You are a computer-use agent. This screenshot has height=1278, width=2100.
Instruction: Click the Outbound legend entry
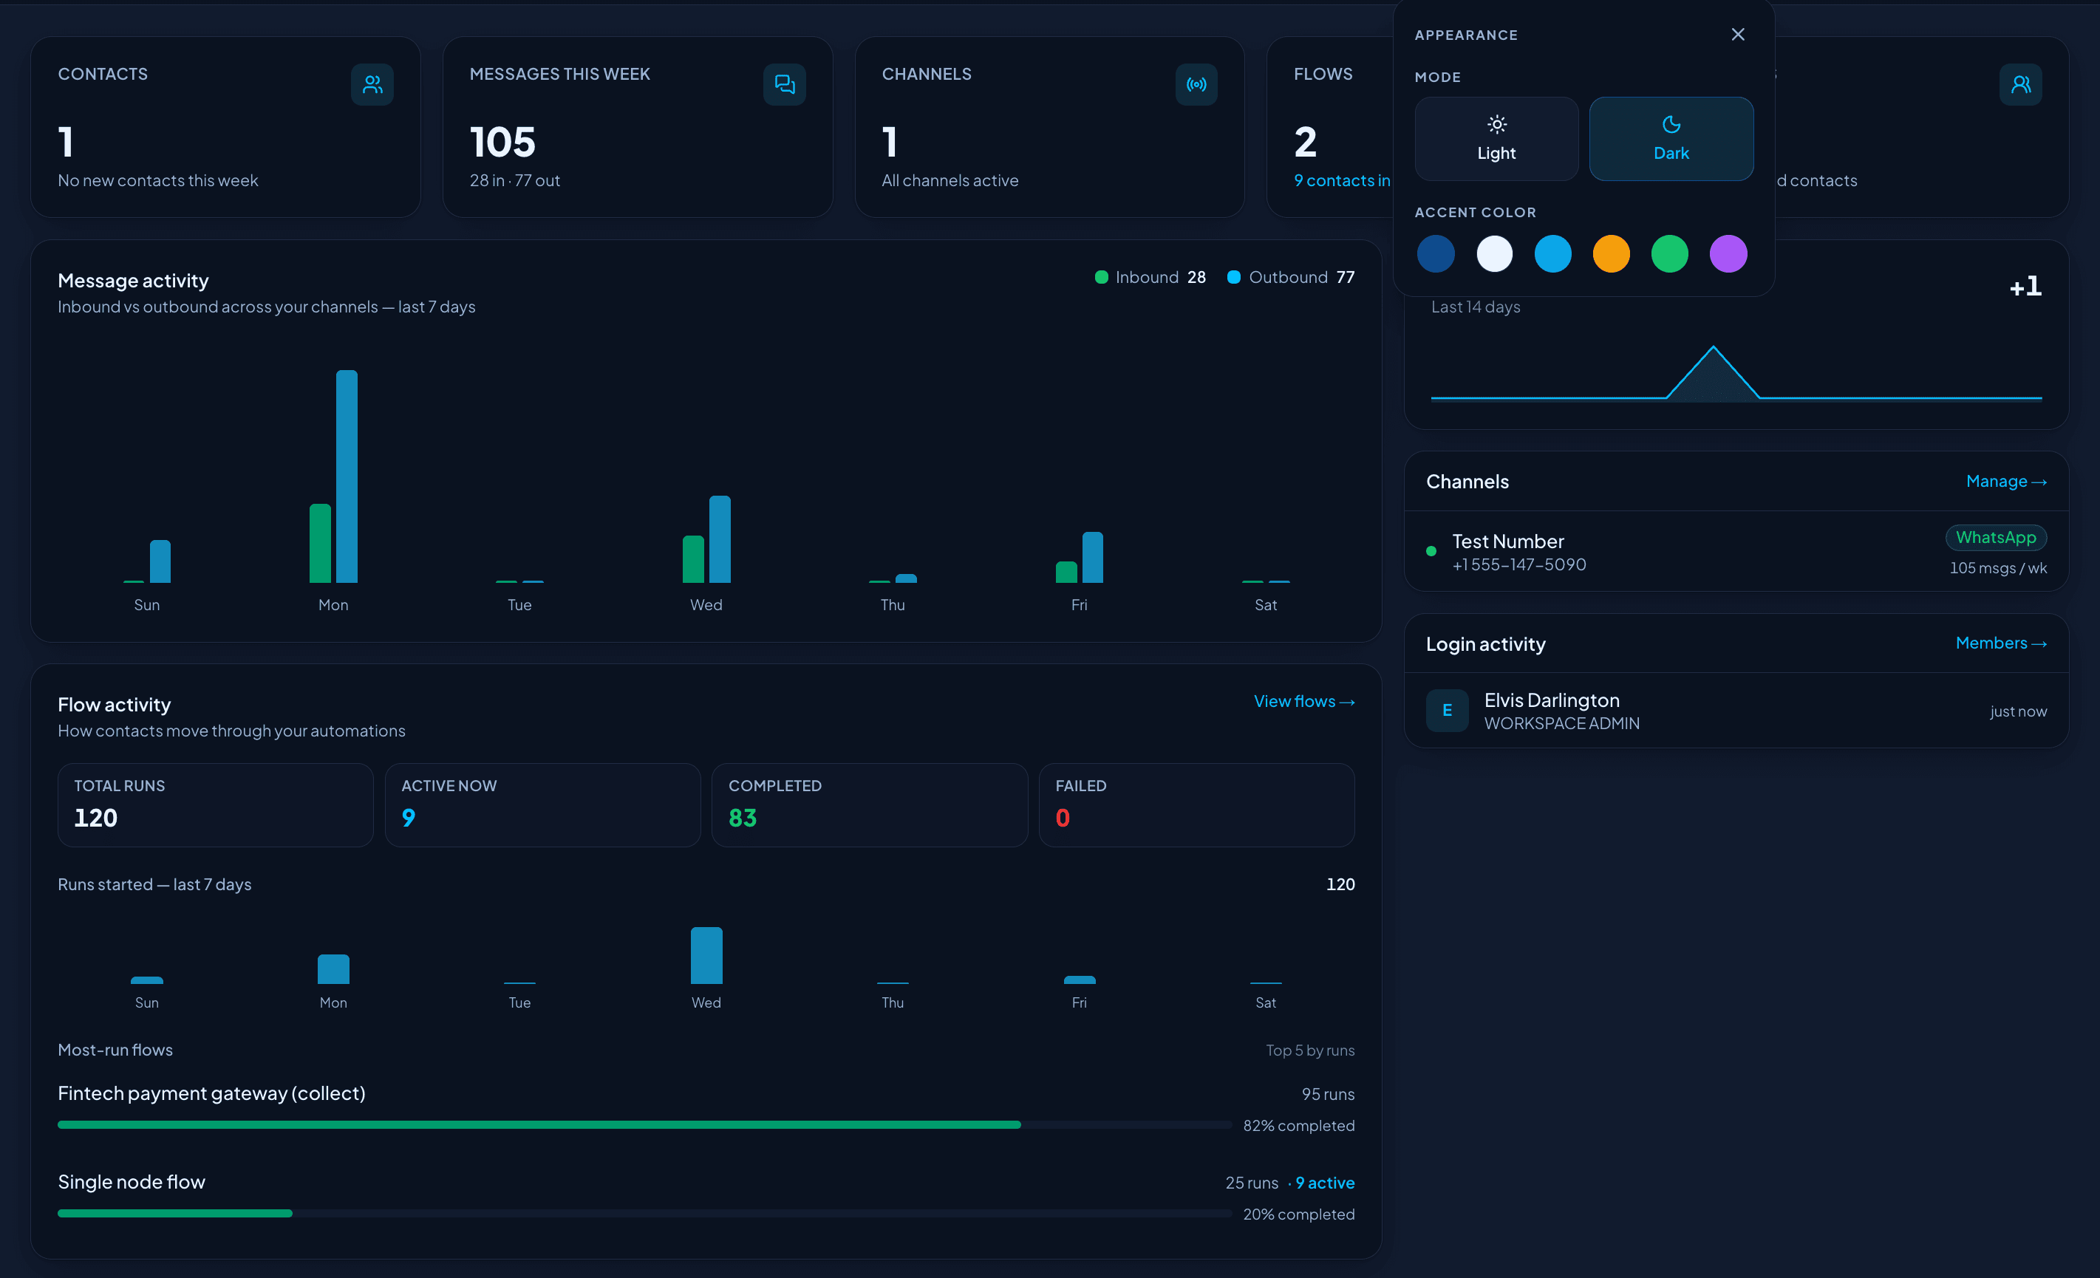(x=1290, y=277)
